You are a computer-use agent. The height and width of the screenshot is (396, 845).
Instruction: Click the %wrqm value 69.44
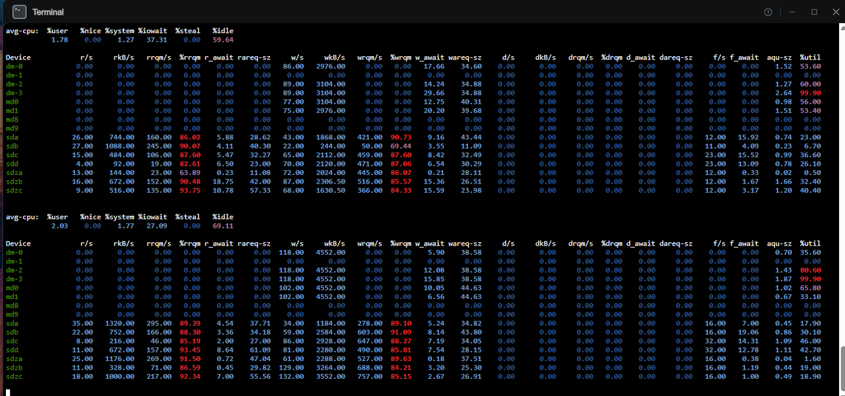(401, 146)
